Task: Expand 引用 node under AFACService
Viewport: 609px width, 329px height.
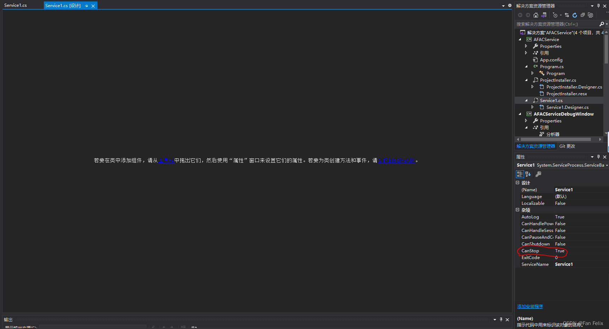Action: [x=526, y=53]
